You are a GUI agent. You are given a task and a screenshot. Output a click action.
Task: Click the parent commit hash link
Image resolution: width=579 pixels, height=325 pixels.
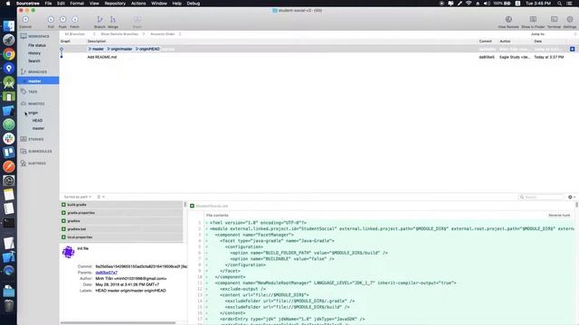[107, 273]
